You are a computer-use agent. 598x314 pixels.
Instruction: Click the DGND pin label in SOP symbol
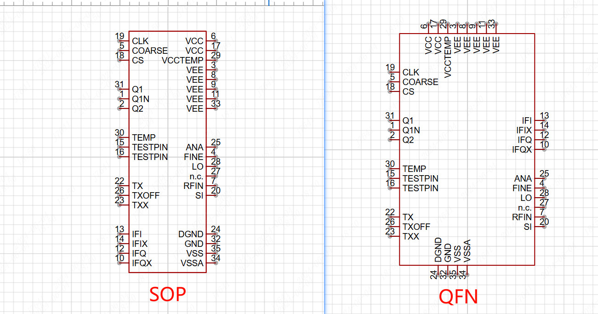(190, 234)
